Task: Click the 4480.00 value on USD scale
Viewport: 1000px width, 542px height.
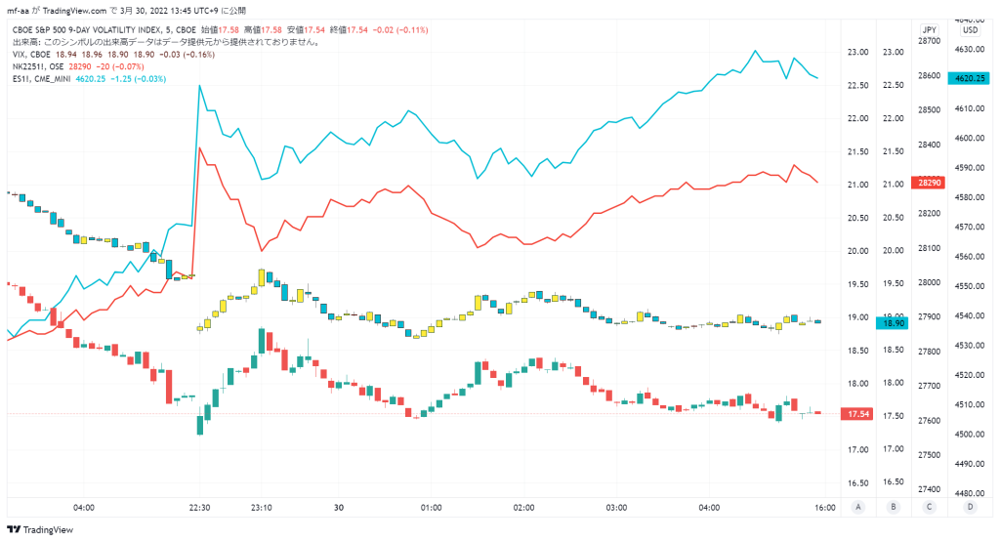Action: [x=970, y=493]
